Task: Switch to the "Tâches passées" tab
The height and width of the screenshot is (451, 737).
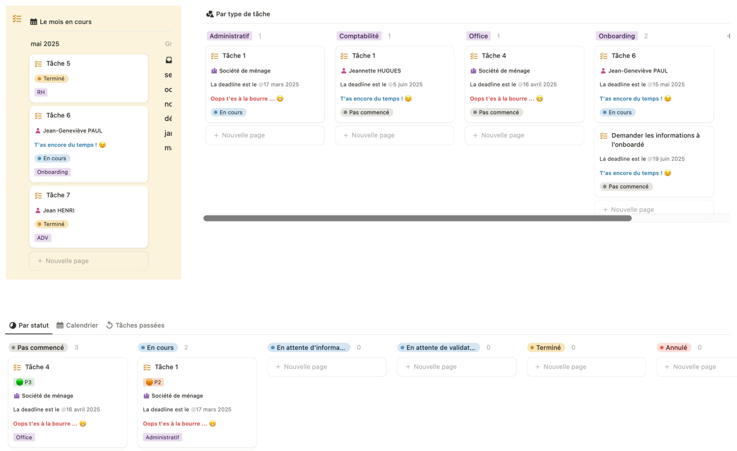Action: pyautogui.click(x=140, y=325)
